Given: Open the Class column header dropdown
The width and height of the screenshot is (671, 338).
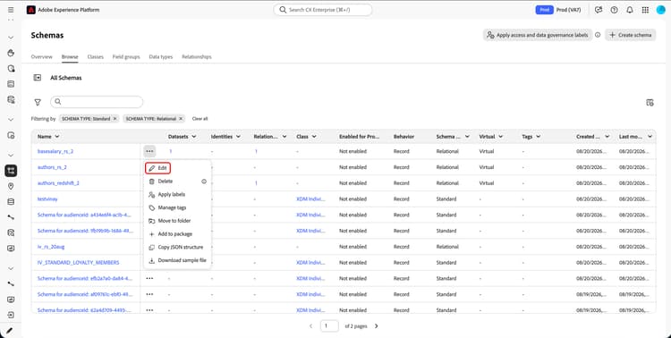Looking at the screenshot, I should [314, 137].
